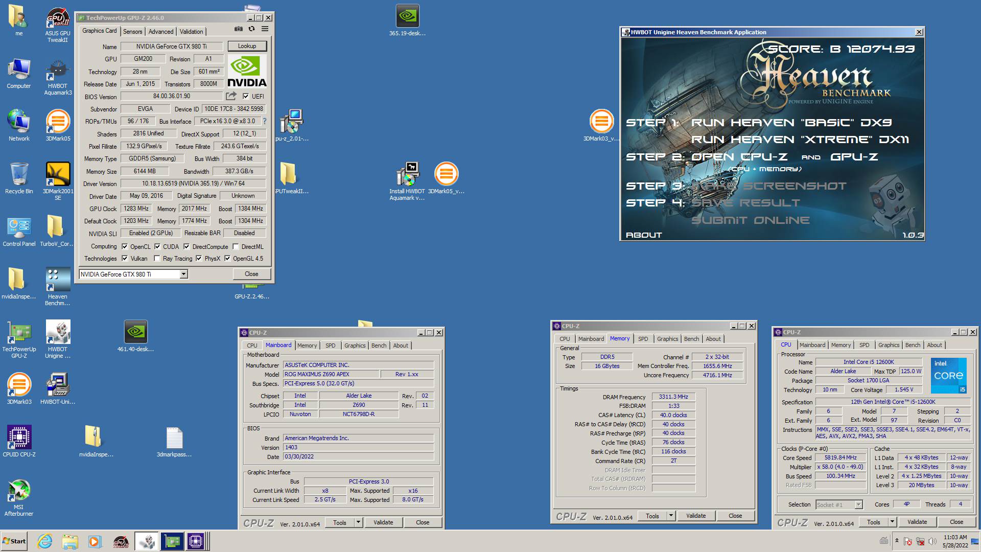
Task: Open 3DMark03 desktop icon
Action: tap(19, 388)
